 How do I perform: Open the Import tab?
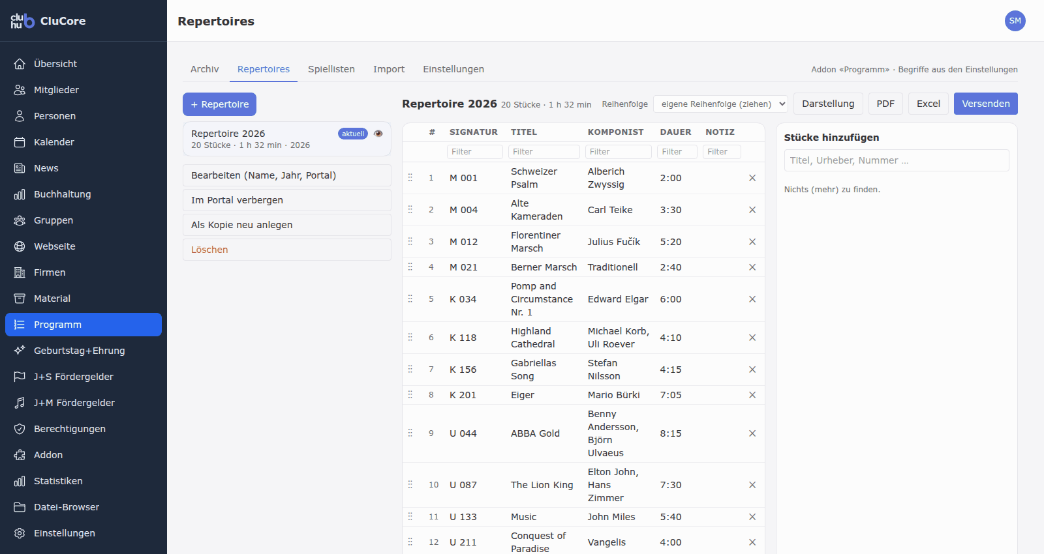(x=389, y=69)
